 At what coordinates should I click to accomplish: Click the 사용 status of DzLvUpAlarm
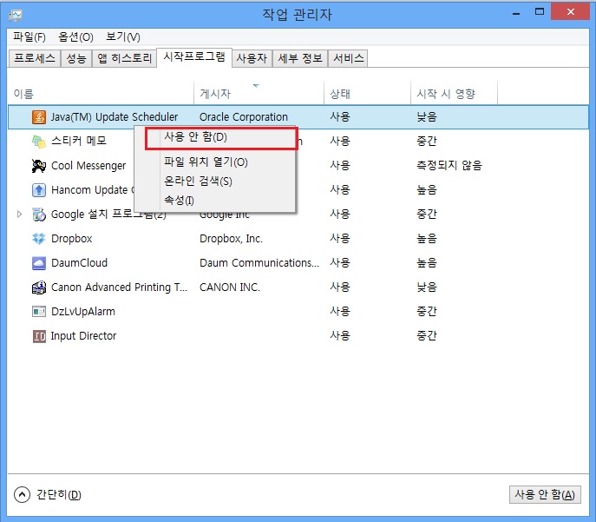pos(340,312)
